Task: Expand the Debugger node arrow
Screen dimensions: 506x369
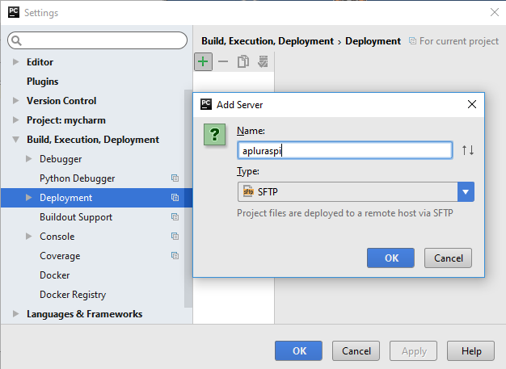Action: tap(29, 158)
